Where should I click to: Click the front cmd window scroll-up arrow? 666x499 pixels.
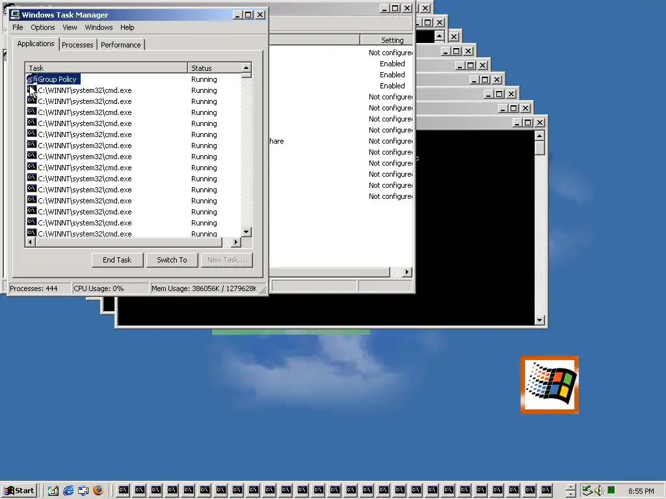coord(540,136)
